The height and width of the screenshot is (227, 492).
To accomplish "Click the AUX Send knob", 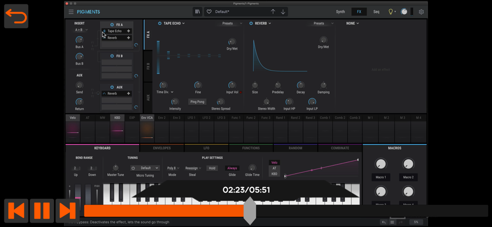I will click(79, 85).
